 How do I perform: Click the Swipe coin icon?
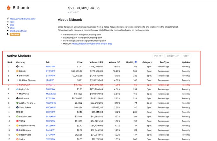17,139
